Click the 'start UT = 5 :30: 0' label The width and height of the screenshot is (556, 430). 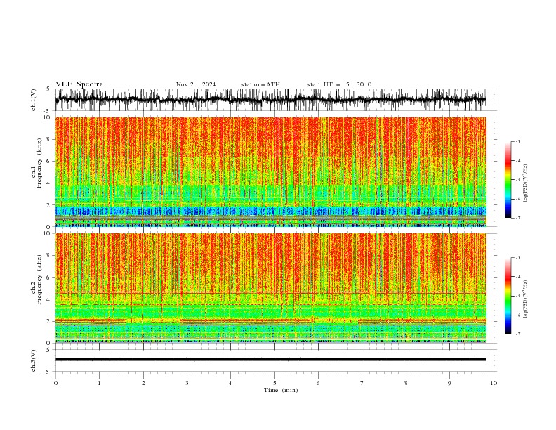(339, 84)
